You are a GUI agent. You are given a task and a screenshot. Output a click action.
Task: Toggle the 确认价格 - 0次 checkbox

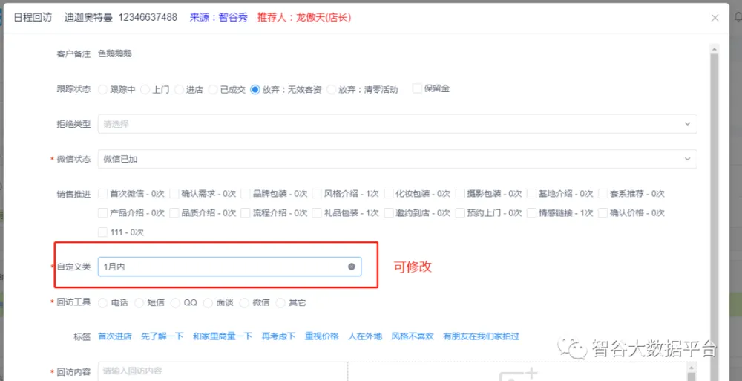[x=603, y=212]
